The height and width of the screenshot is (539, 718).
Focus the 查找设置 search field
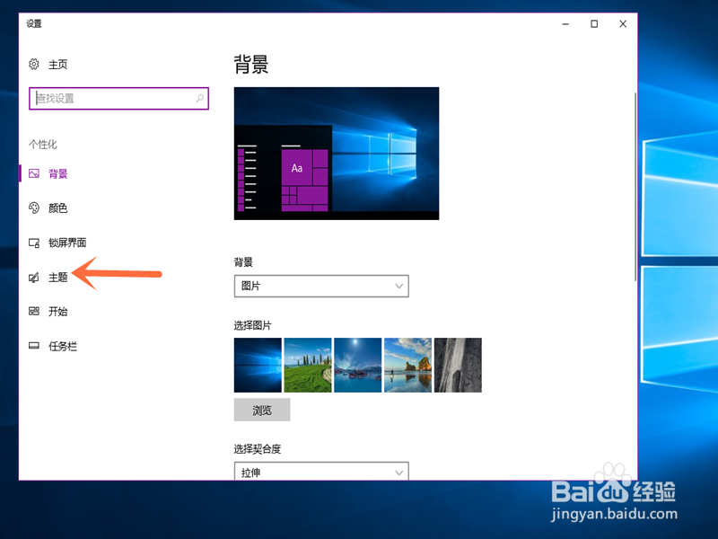tap(118, 99)
